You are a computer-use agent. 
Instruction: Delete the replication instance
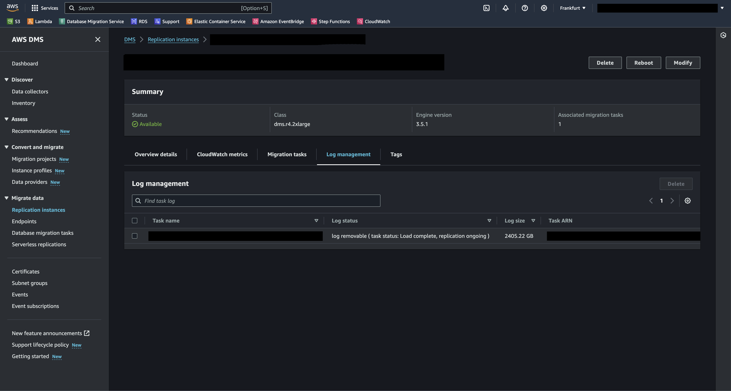coord(605,63)
